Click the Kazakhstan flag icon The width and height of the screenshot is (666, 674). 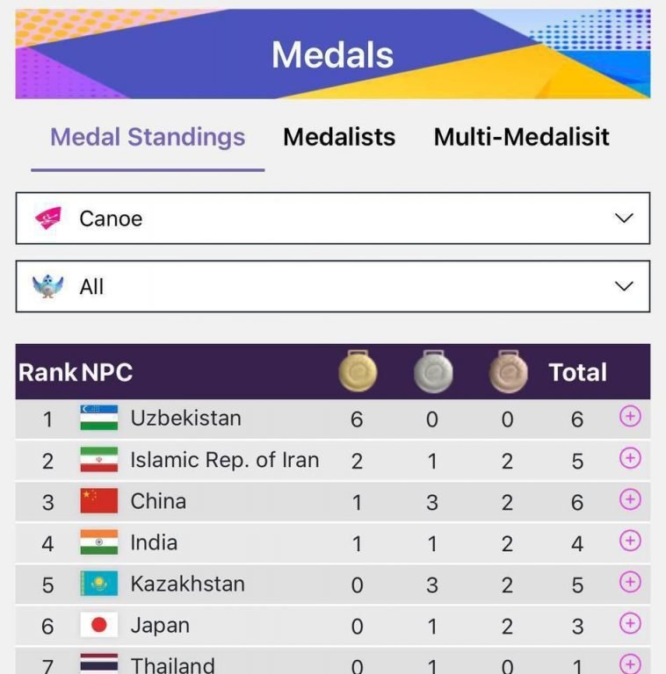coord(98,584)
